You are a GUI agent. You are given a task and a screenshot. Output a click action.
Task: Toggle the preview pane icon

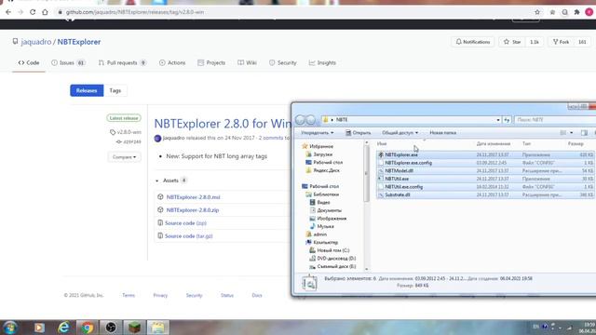(584, 133)
